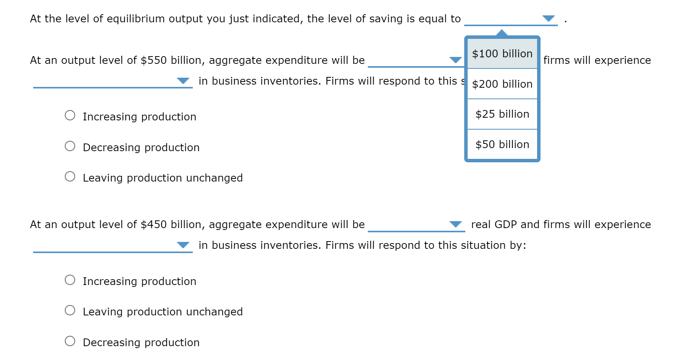Select Increasing production for the $450 billion question
Viewport: 699px width, 360px height.
[x=70, y=280]
